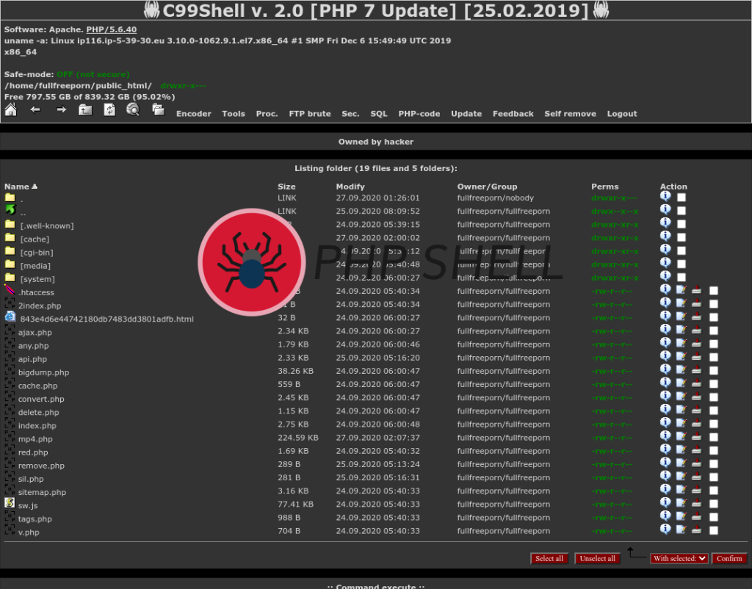
Task: Go forward using the right arrow icon
Action: coord(61,110)
